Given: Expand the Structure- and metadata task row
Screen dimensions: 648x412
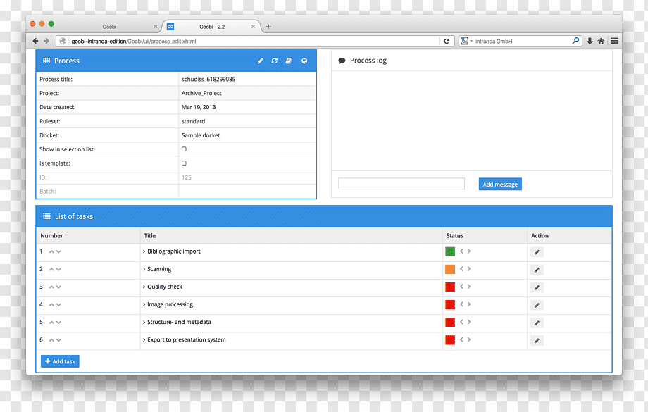Looking at the screenshot, I should (x=144, y=322).
